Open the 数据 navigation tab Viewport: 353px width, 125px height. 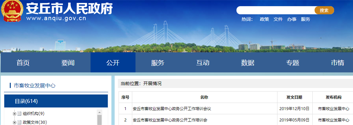(247, 63)
